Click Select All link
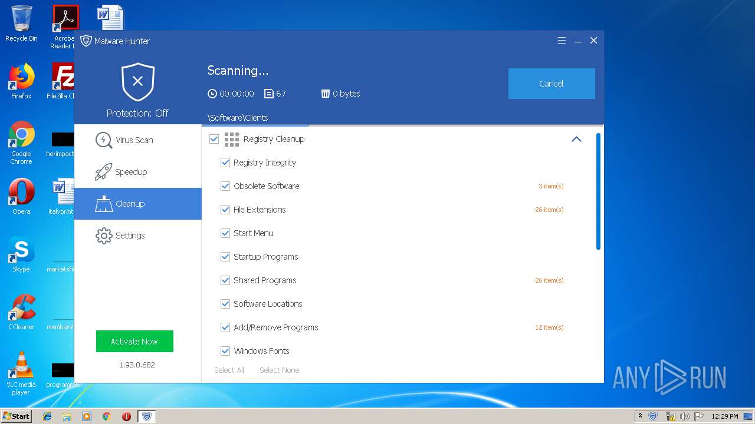This screenshot has height=424, width=755. tap(229, 370)
